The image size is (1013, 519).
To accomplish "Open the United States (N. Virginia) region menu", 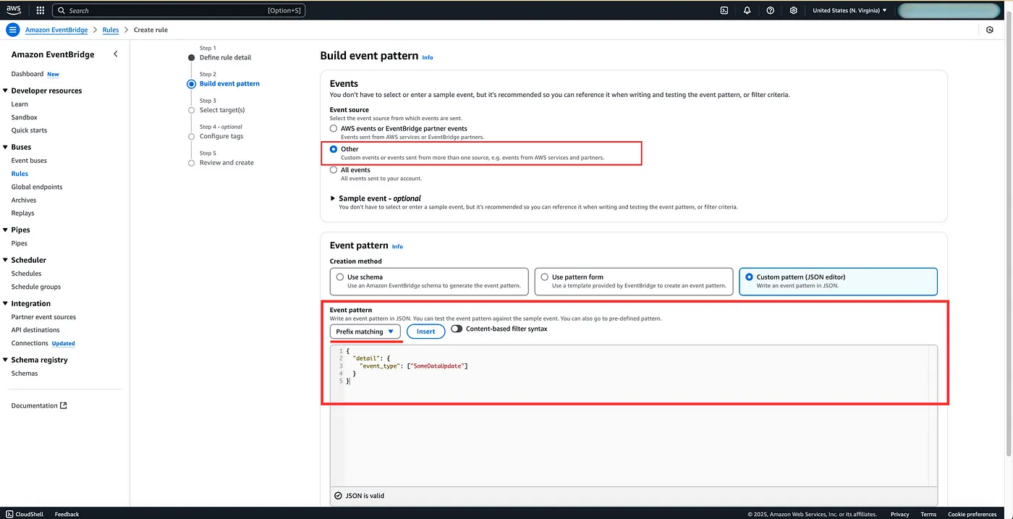I will point(849,10).
